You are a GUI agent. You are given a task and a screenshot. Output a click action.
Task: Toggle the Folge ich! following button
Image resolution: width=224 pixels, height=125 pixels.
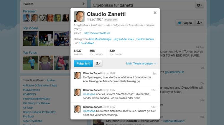point(83,63)
